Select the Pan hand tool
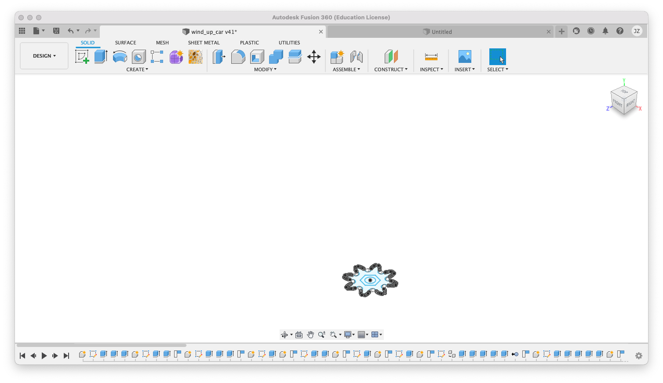 pyautogui.click(x=310, y=335)
